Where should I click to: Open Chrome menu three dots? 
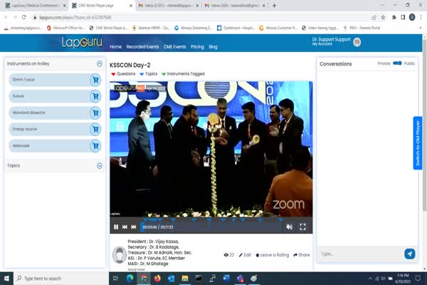click(x=421, y=17)
